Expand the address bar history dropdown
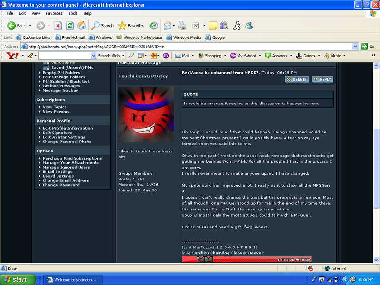 [x=355, y=46]
